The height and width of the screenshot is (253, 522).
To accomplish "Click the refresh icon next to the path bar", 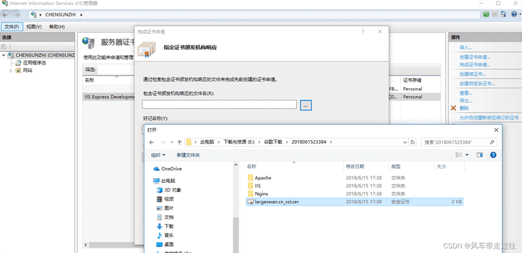I will (413, 142).
